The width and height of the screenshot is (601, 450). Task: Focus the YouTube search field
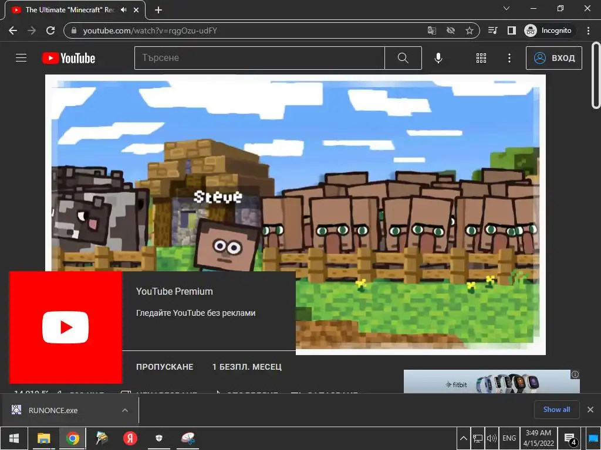tap(259, 58)
